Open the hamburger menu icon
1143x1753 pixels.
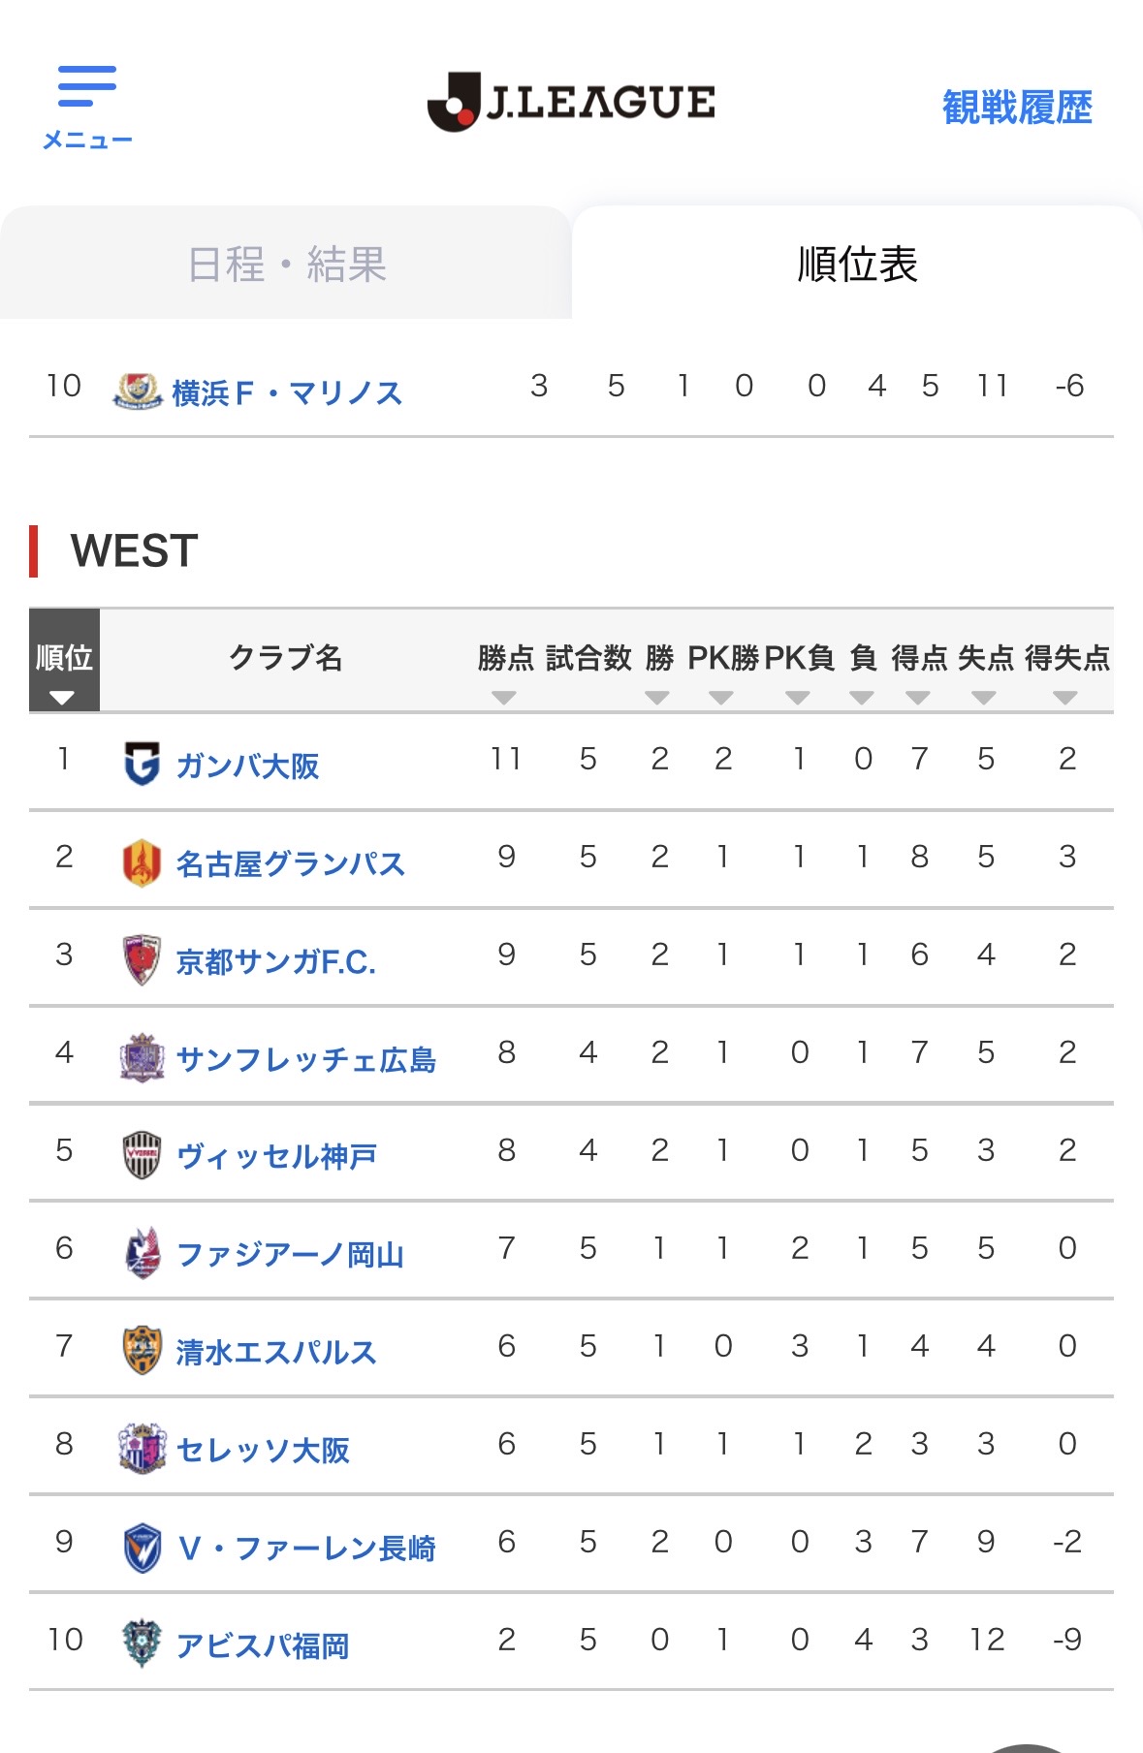pos(86,87)
